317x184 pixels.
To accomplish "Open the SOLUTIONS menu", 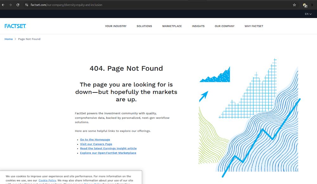I will click(144, 26).
